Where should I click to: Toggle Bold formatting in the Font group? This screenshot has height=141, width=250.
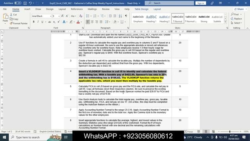(x=34, y=22)
